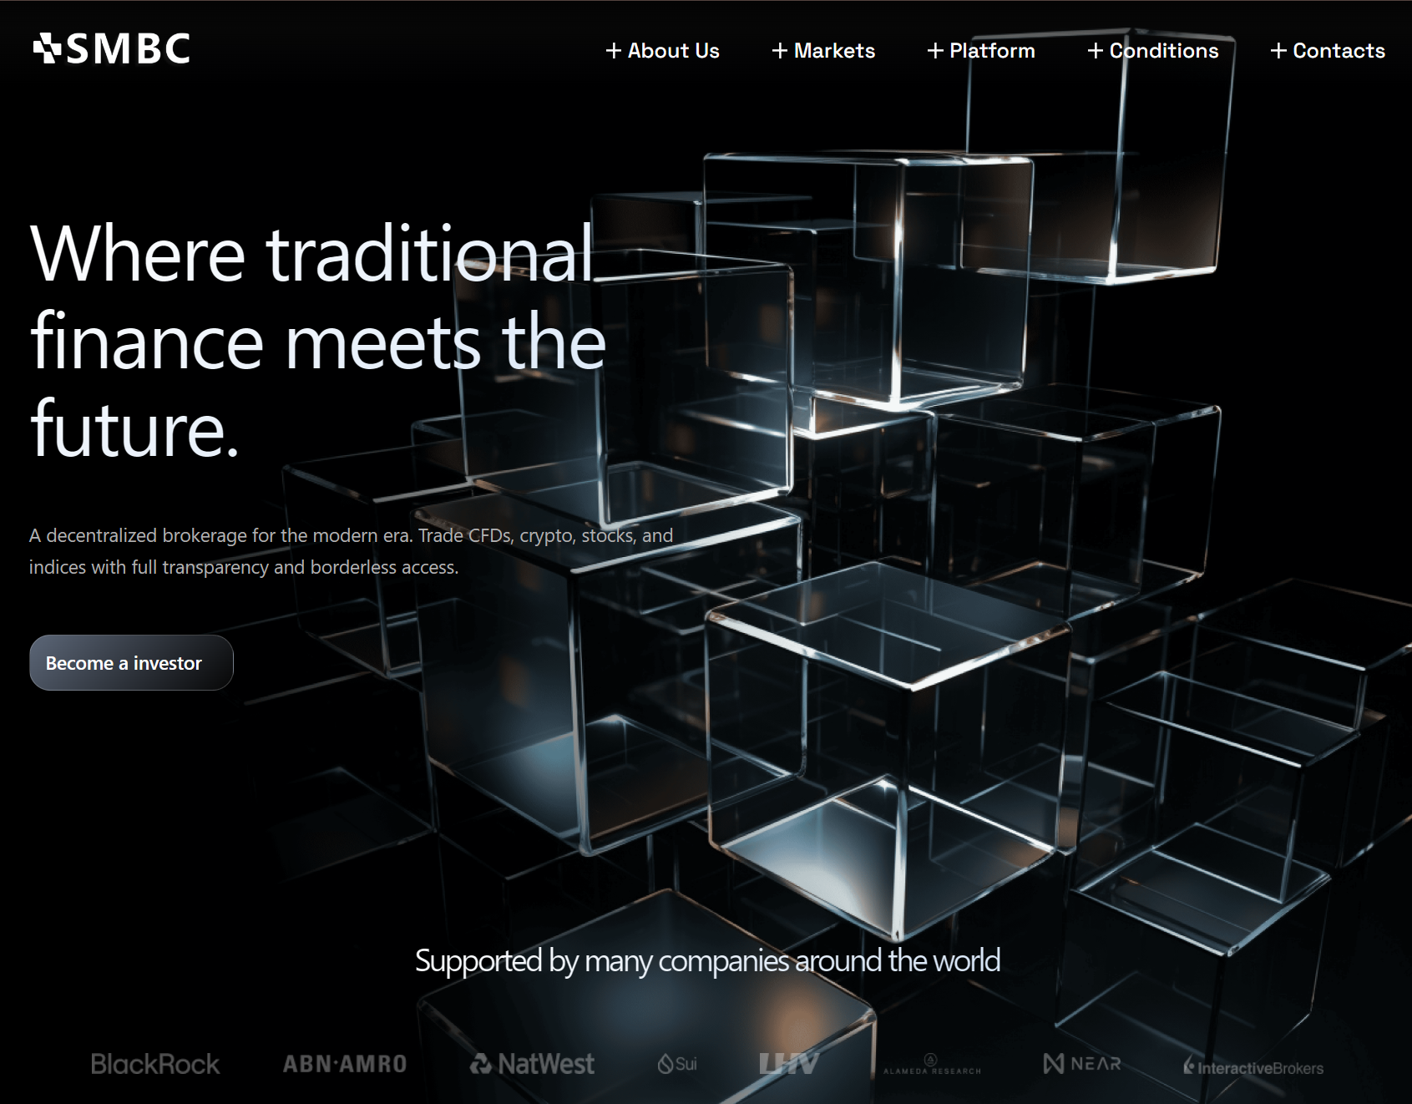Viewport: 1412px width, 1104px height.
Task: Click the headline "Where traditional finance meets the future."
Action: click(x=318, y=341)
